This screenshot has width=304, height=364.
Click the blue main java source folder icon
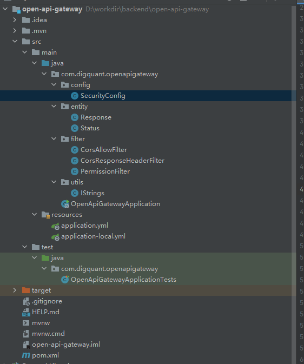(45, 63)
